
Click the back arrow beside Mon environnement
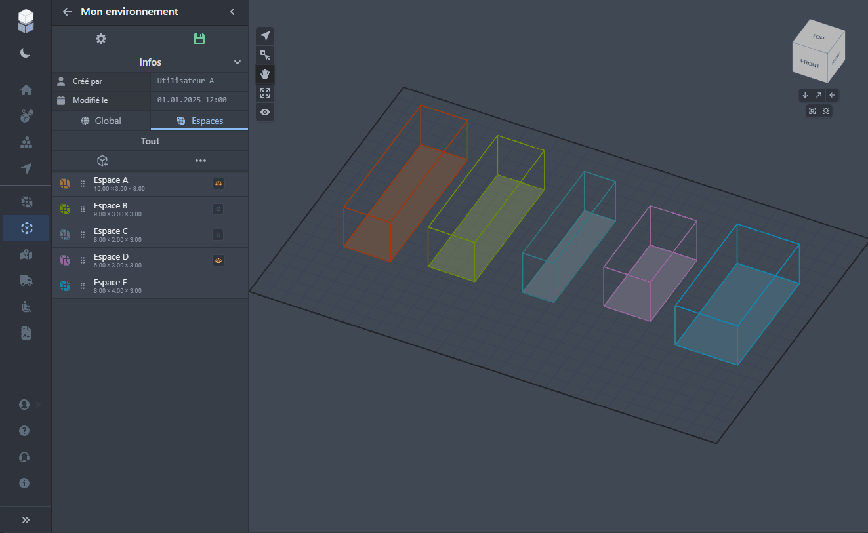tap(67, 12)
